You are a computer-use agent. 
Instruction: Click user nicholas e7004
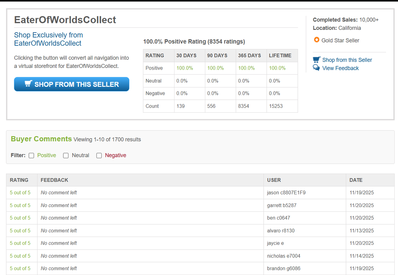coord(284,256)
